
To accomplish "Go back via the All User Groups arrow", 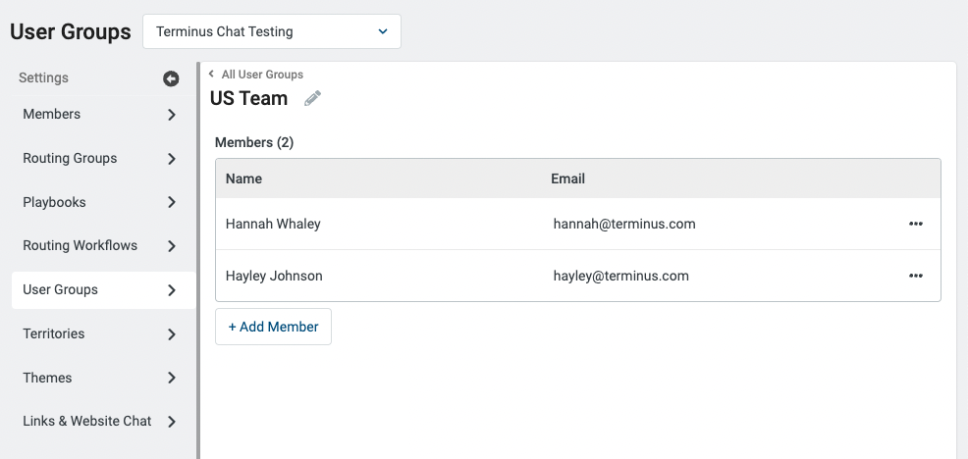I will tap(211, 74).
